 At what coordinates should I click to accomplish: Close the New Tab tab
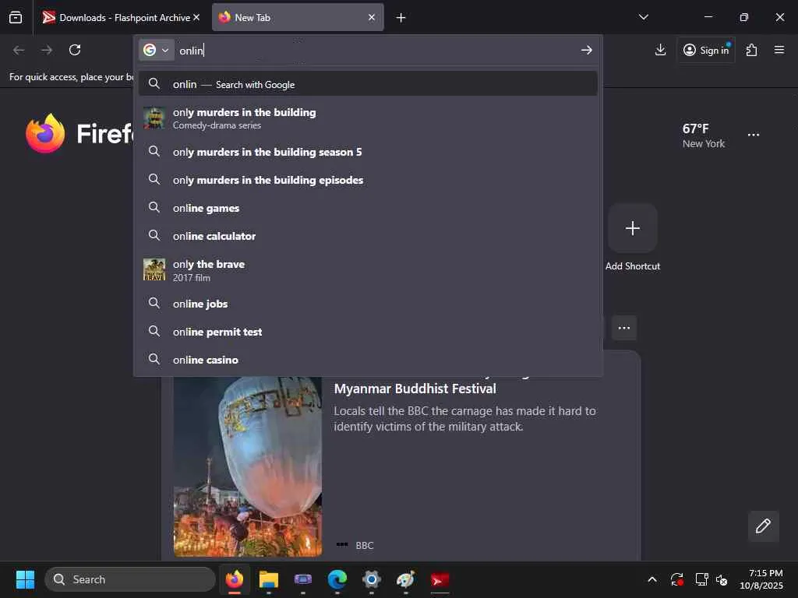(x=372, y=17)
